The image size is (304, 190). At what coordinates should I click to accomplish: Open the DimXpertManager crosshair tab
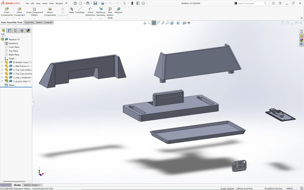(x=22, y=31)
